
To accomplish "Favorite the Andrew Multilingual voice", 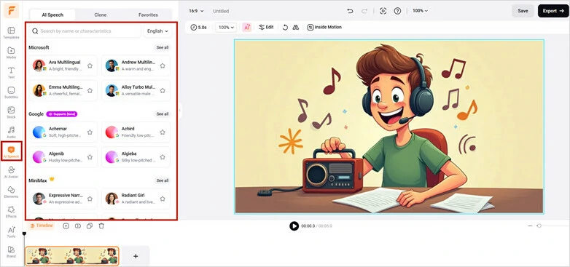I will [x=163, y=65].
